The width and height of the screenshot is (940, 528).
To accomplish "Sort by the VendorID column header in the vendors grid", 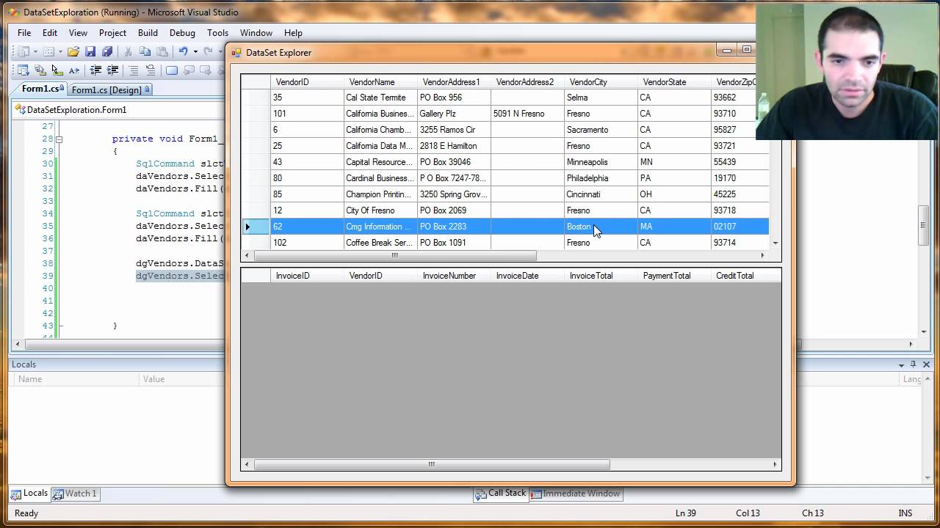I will click(307, 82).
